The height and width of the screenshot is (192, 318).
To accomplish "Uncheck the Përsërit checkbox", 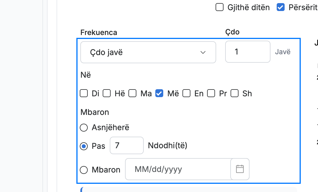I will (x=280, y=7).
